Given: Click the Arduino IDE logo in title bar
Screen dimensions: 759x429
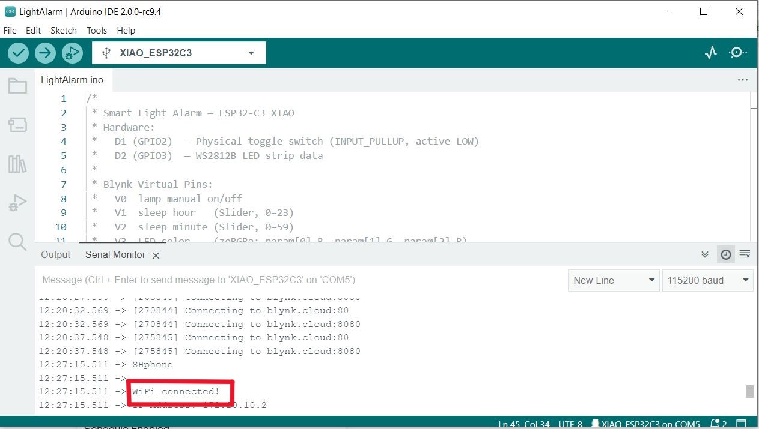Looking at the screenshot, I should (10, 11).
